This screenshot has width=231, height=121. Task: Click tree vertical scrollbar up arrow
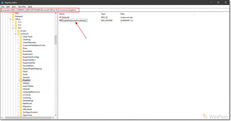tap(55, 14)
